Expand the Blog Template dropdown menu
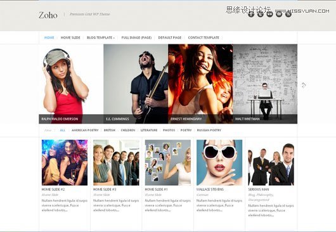Image resolution: width=336 pixels, height=232 pixels. pyautogui.click(x=101, y=37)
